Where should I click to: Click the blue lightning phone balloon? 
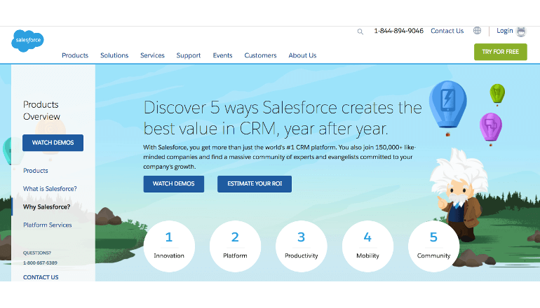(x=447, y=108)
